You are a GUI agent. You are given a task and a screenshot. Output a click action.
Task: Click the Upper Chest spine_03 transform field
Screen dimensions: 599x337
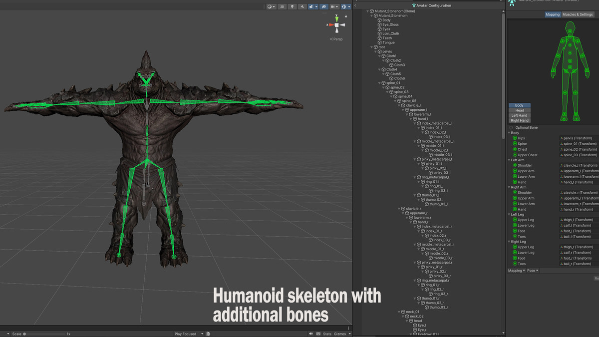pyautogui.click(x=579, y=155)
